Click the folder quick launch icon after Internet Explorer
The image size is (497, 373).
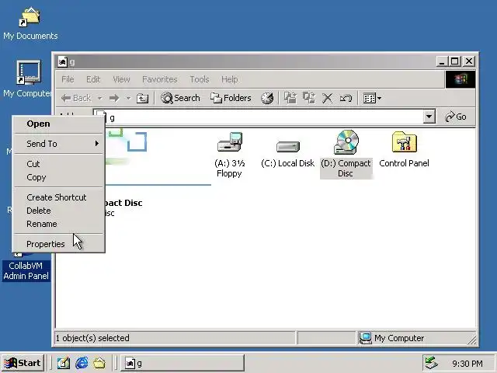tap(99, 363)
